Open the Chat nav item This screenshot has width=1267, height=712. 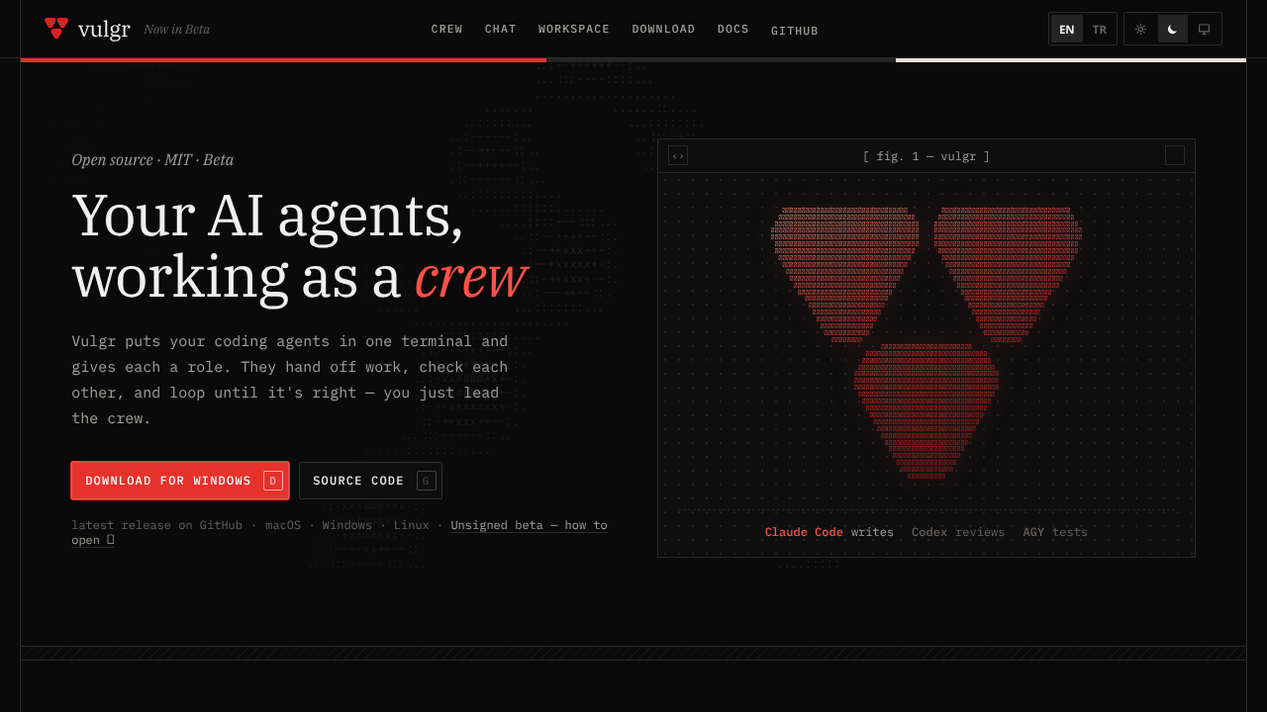click(x=501, y=30)
